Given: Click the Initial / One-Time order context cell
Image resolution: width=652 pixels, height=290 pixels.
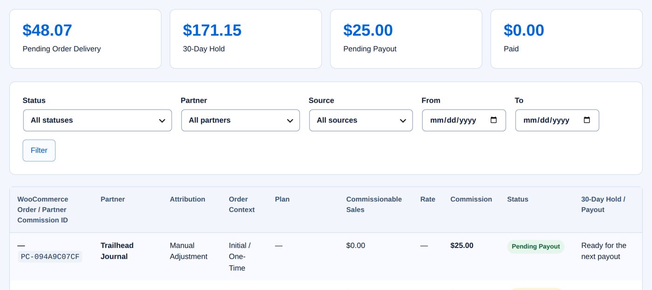Looking at the screenshot, I should point(240,256).
